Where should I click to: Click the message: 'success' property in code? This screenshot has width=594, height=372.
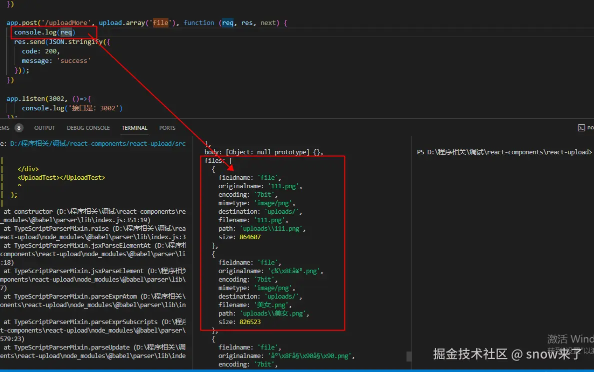(x=56, y=60)
